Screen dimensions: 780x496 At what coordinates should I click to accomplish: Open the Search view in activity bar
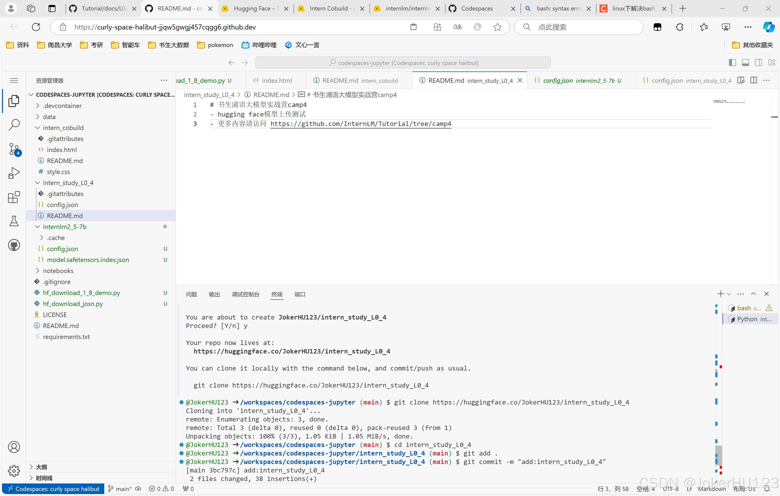(14, 125)
